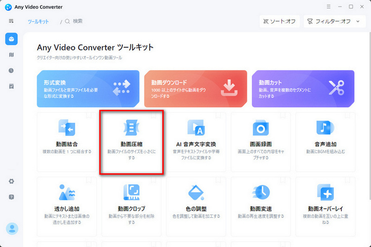Screen dimensions: 371x247
Task: Click the 動画の再生速度を調整する description text
Action: pyautogui.click(x=261, y=216)
